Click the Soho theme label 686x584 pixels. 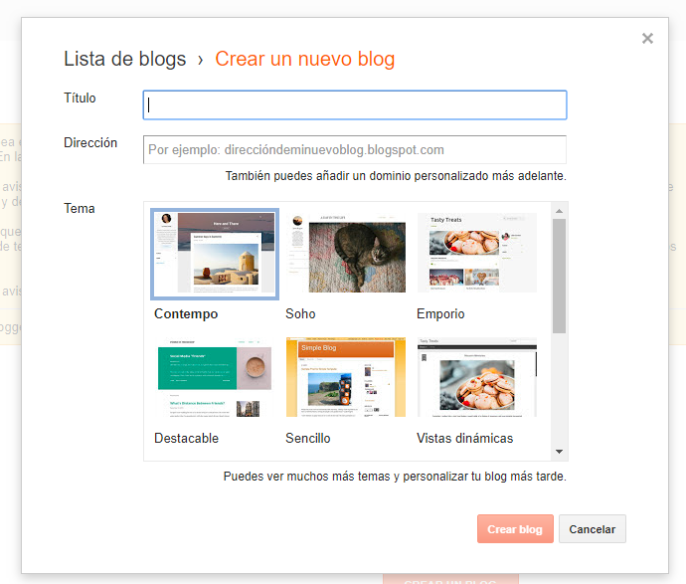300,314
